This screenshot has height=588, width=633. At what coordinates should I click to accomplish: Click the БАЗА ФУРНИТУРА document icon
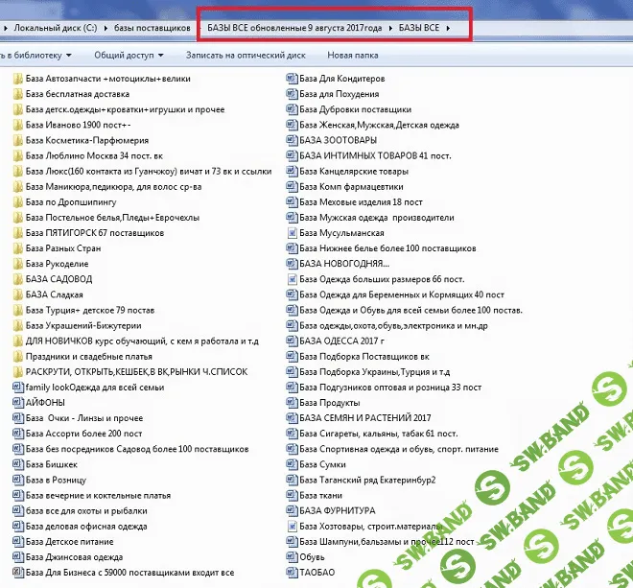(x=292, y=511)
